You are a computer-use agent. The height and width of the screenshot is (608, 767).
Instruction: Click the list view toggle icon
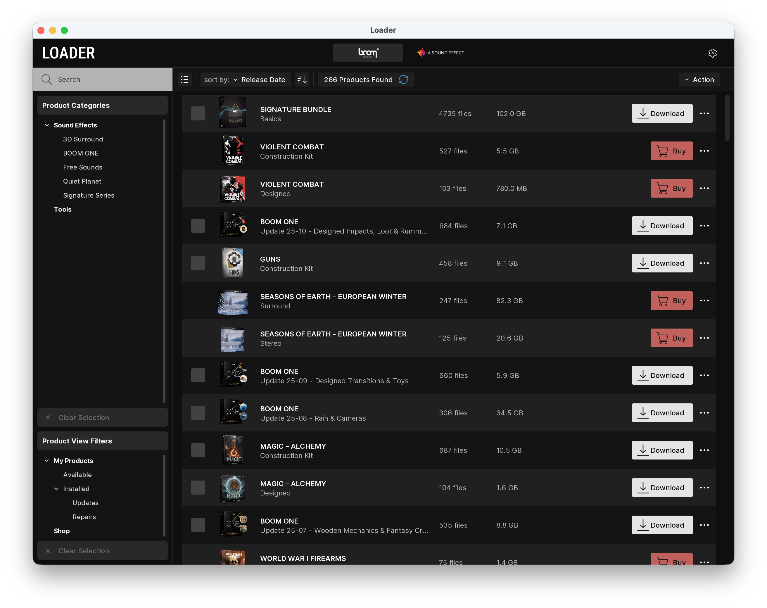tap(185, 80)
